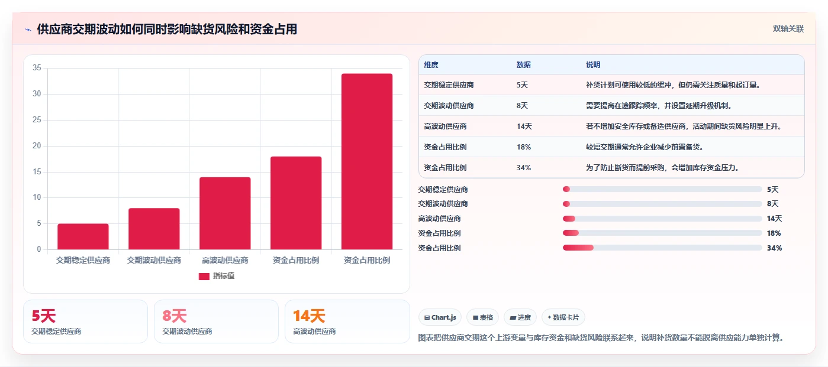Click the 35 label on the chart y-axis
The width and height of the screenshot is (828, 367).
click(37, 68)
